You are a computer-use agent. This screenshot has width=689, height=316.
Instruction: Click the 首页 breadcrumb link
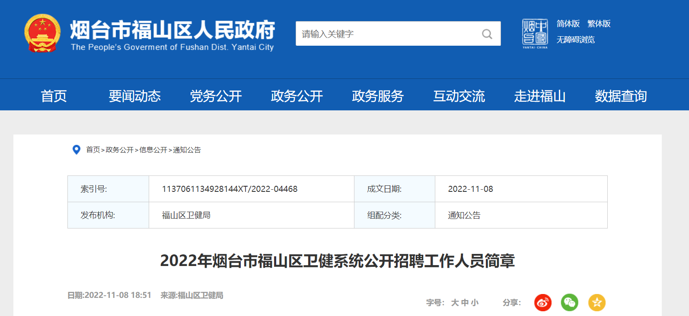pos(93,150)
